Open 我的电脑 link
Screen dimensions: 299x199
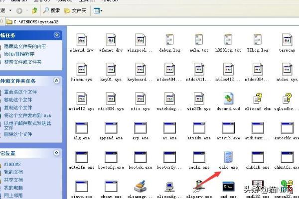pyautogui.click(x=13, y=188)
